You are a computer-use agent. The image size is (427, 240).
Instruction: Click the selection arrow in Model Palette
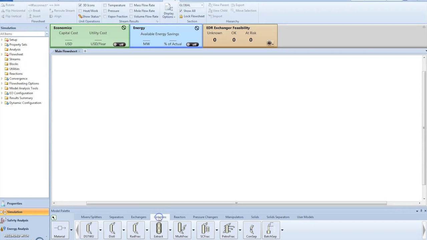click(x=53, y=218)
